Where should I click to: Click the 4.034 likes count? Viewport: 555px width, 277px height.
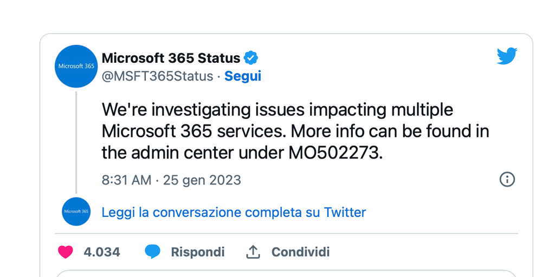pos(102,252)
